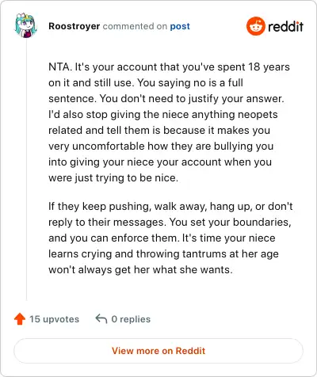Click 'View more on Reddit' button
Screen dimensions: 317x377
[158, 351]
